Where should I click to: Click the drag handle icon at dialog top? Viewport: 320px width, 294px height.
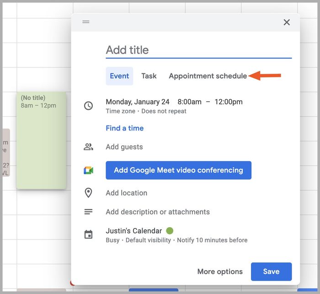click(86, 22)
